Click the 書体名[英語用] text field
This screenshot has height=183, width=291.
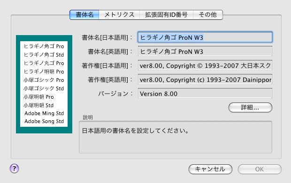pos(205,51)
